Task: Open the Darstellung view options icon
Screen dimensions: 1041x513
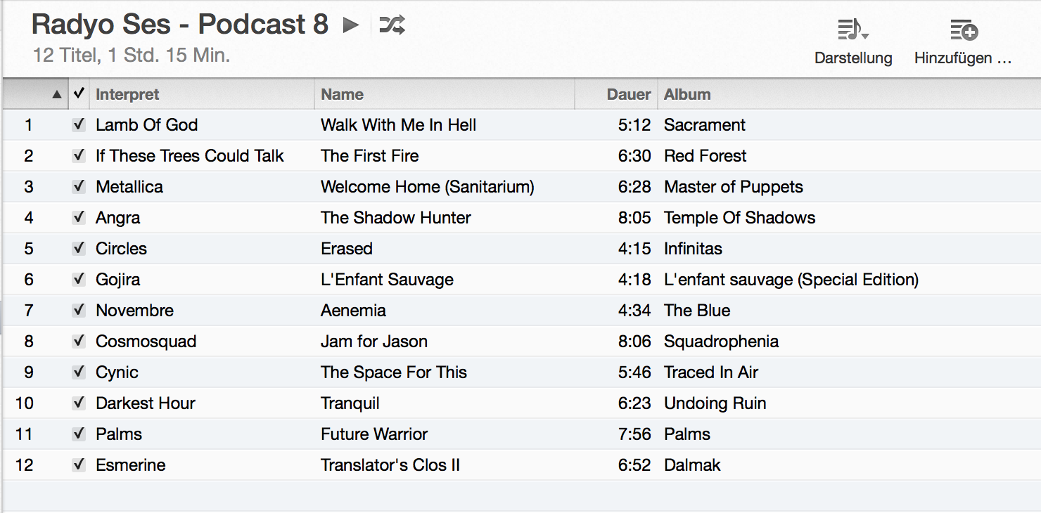Action: (853, 30)
